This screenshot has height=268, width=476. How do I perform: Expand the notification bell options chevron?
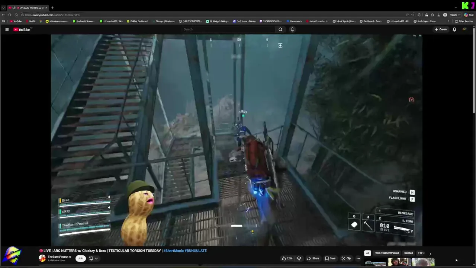(96, 258)
